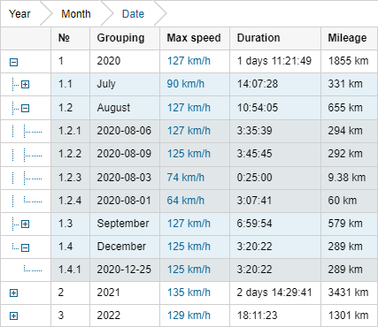378x327 pixels.
Task: Open the 127 km/h link for 2020
Action: pyautogui.click(x=189, y=61)
